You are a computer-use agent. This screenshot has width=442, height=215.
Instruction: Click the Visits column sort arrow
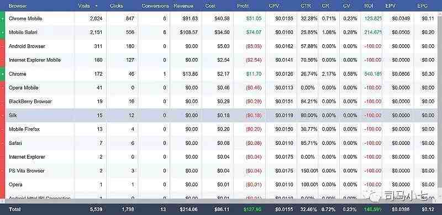[97, 6]
